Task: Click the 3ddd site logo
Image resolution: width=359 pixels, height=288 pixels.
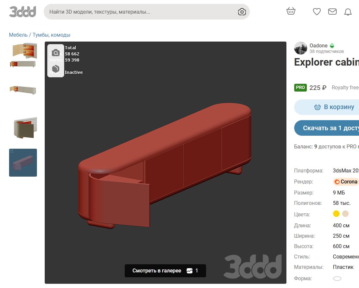Action: [x=23, y=11]
